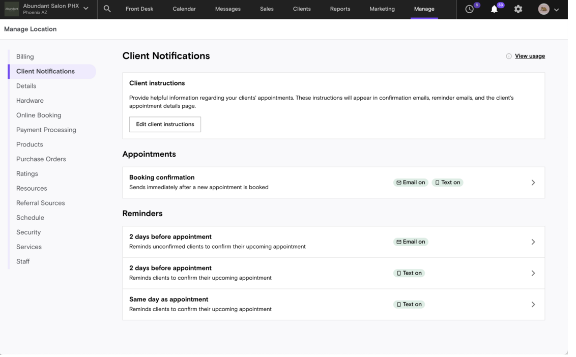
Task: Expand the Same day as appointment chevron
Action: tap(533, 305)
